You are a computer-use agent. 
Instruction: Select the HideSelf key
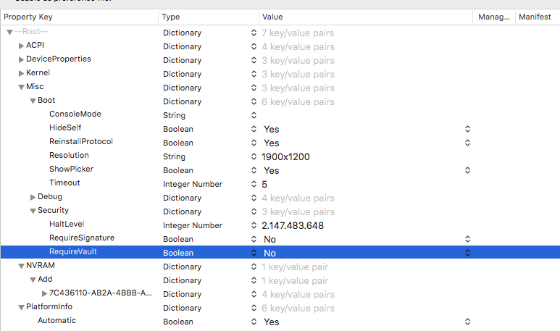click(x=65, y=127)
